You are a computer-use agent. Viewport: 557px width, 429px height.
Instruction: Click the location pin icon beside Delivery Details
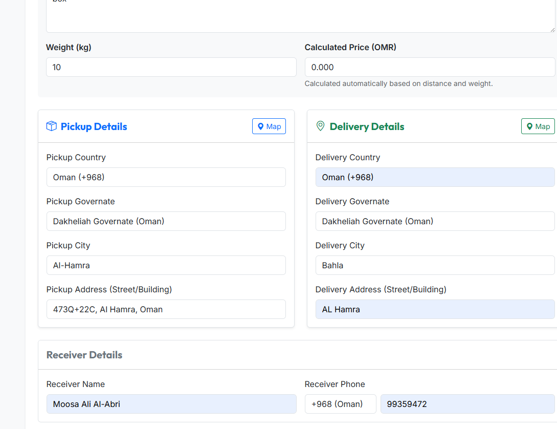pyautogui.click(x=320, y=126)
